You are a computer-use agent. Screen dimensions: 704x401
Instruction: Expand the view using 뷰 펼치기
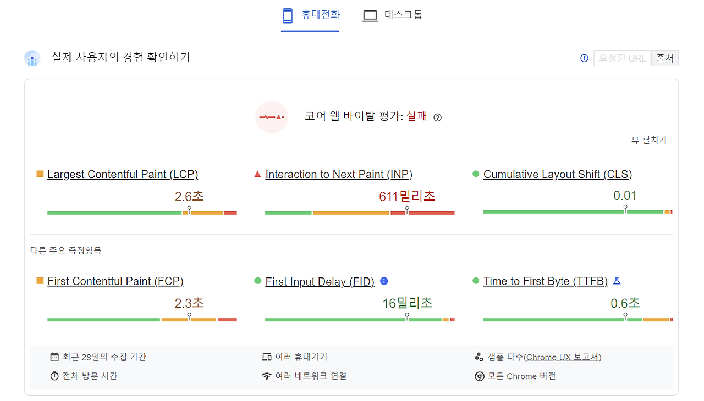tap(649, 140)
